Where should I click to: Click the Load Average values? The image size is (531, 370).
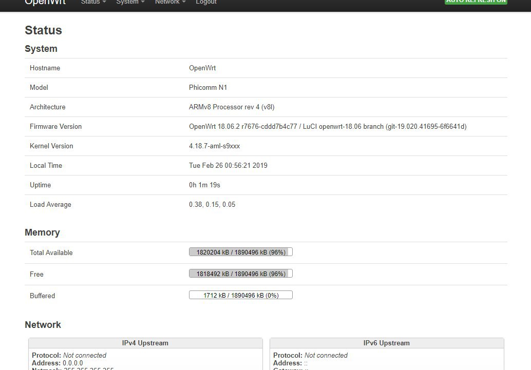point(212,204)
